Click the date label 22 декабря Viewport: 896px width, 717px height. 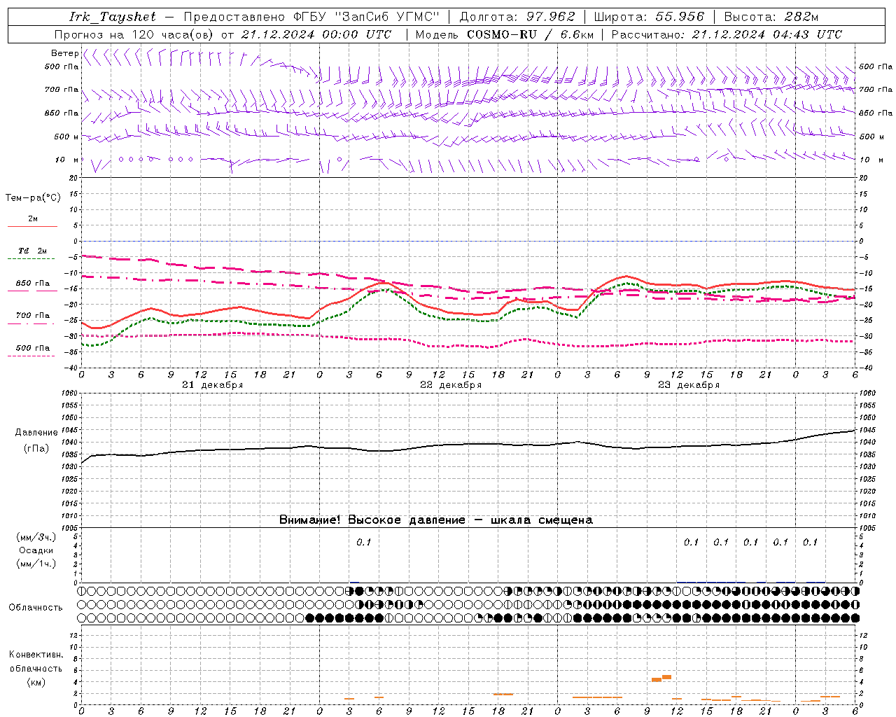[450, 385]
